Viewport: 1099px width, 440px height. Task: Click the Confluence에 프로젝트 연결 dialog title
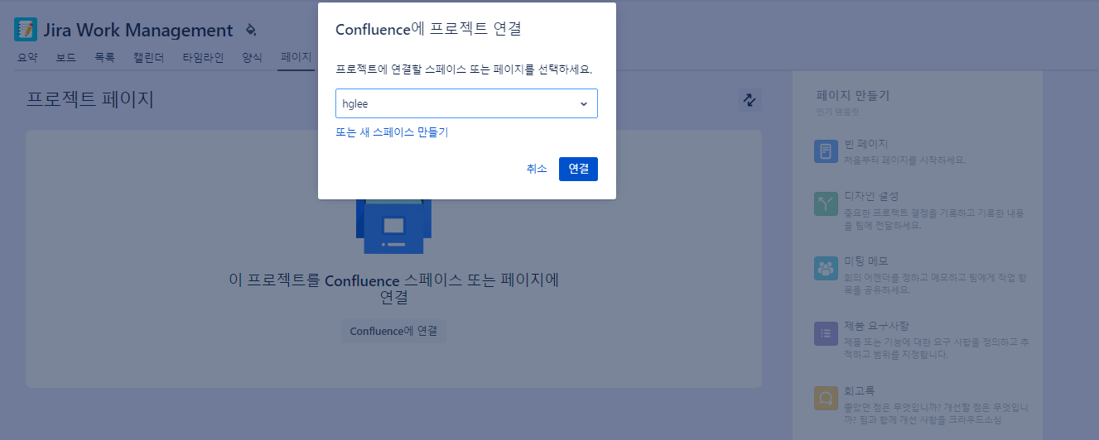point(428,29)
